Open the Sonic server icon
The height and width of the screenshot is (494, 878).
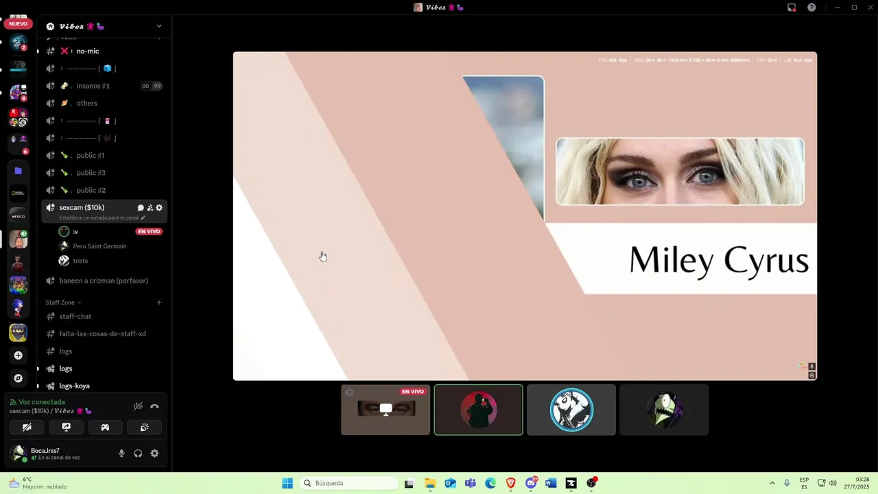[19, 308]
